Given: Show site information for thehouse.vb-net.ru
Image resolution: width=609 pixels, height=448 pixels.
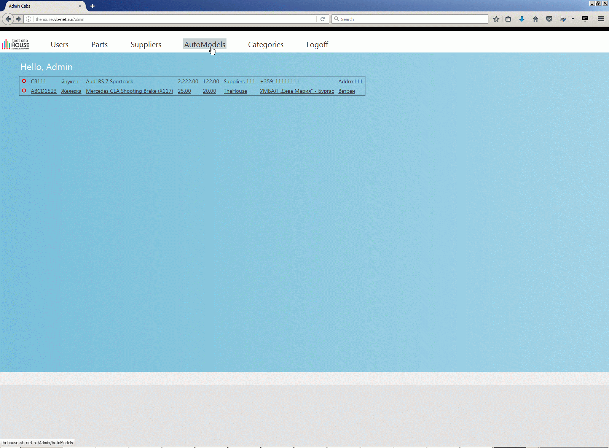Looking at the screenshot, I should coord(29,19).
